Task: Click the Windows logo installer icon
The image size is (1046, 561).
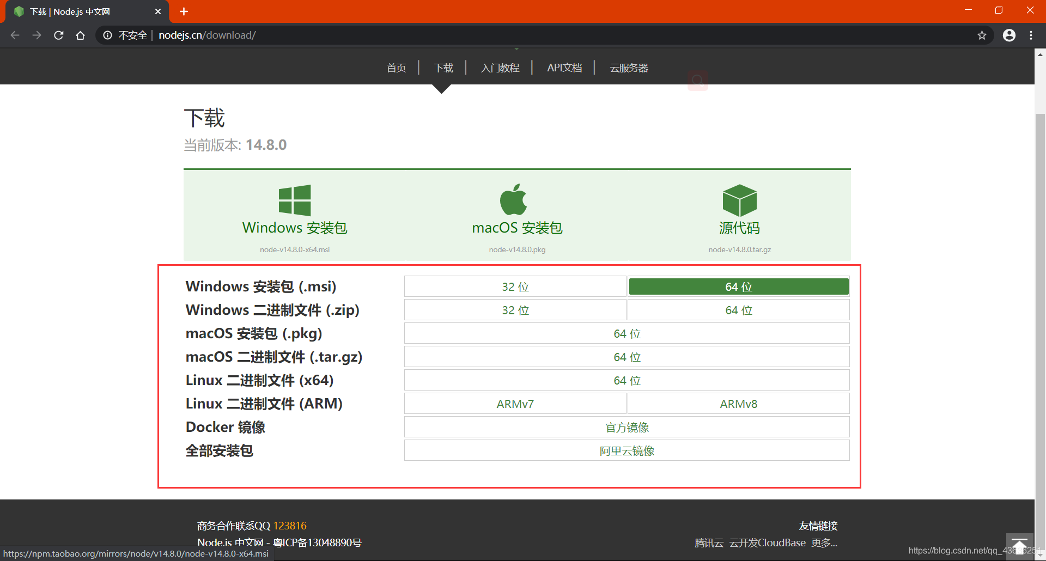Action: click(295, 200)
